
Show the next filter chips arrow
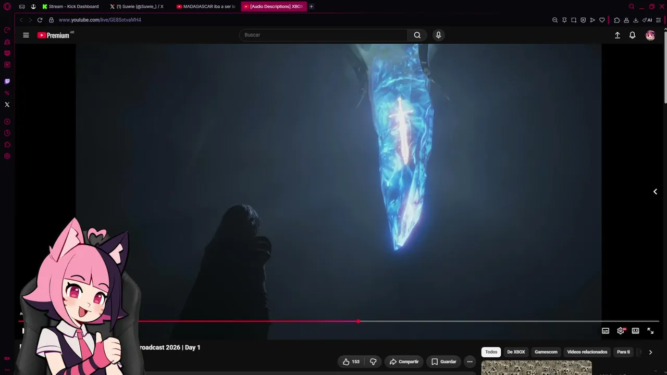click(x=650, y=352)
